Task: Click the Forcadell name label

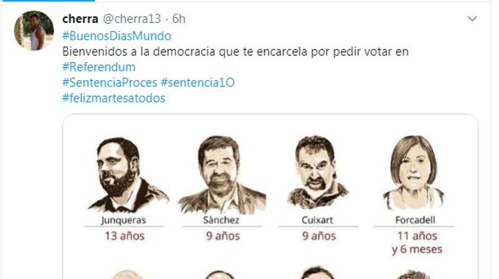Action: pyautogui.click(x=415, y=220)
